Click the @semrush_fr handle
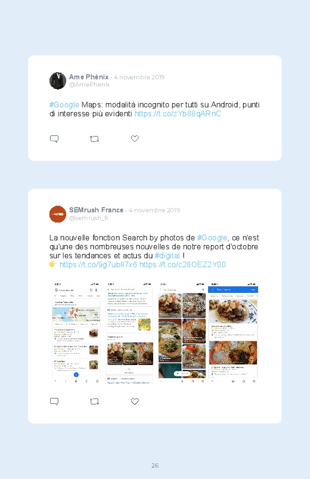This screenshot has width=310, height=479. pyautogui.click(x=89, y=218)
